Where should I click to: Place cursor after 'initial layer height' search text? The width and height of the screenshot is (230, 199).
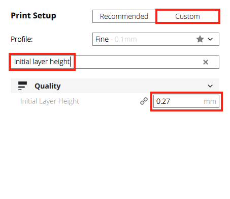(x=70, y=62)
